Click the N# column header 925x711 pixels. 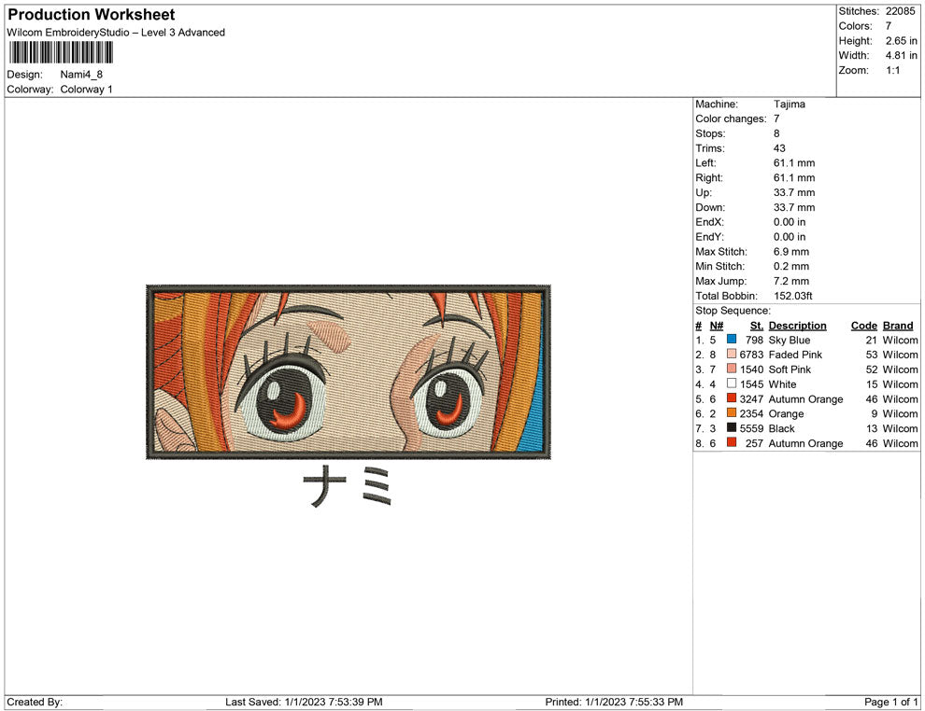[716, 326]
